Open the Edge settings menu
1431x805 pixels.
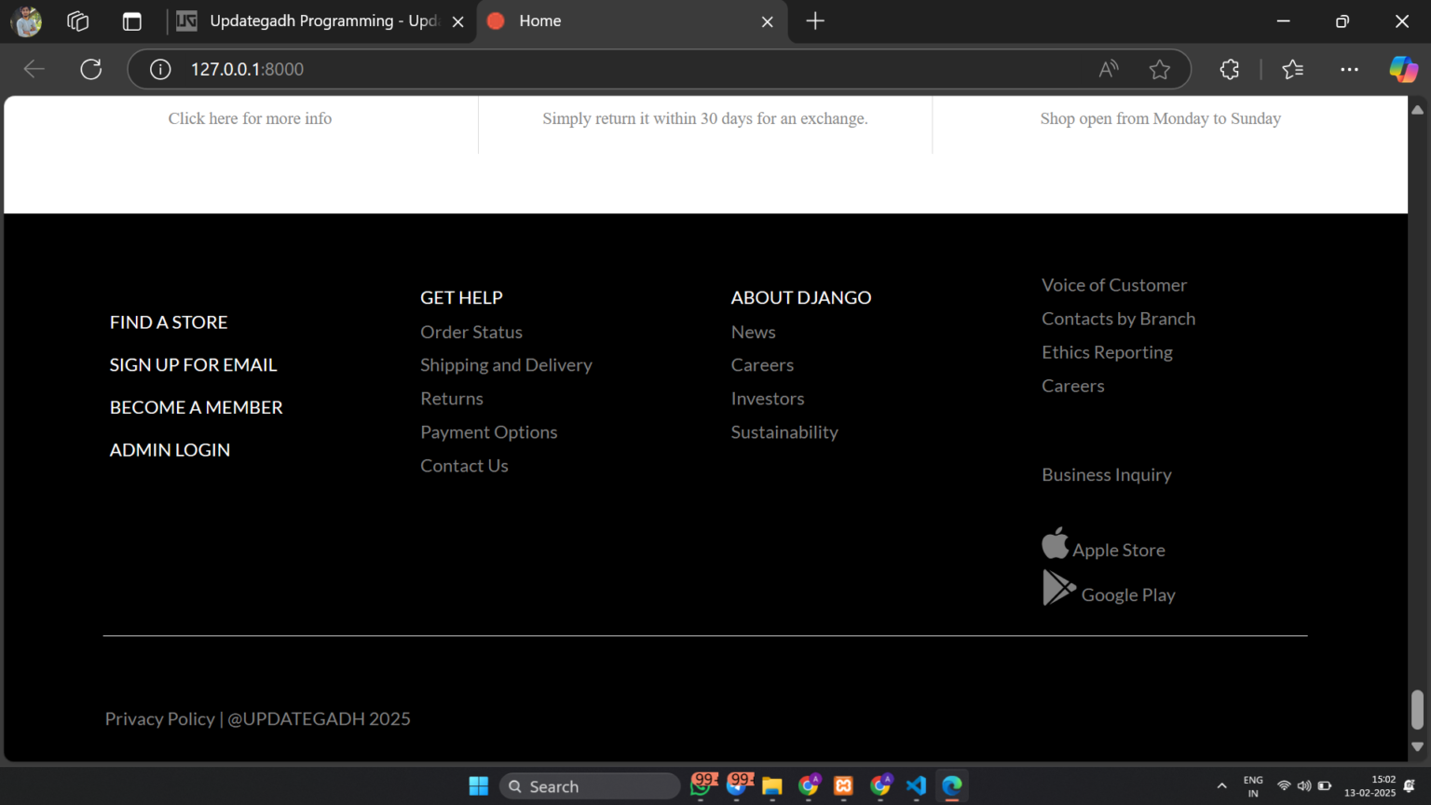(1349, 69)
